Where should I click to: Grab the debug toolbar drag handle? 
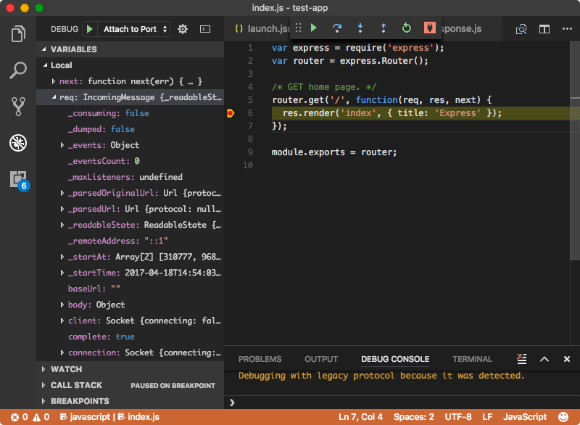tap(298, 28)
